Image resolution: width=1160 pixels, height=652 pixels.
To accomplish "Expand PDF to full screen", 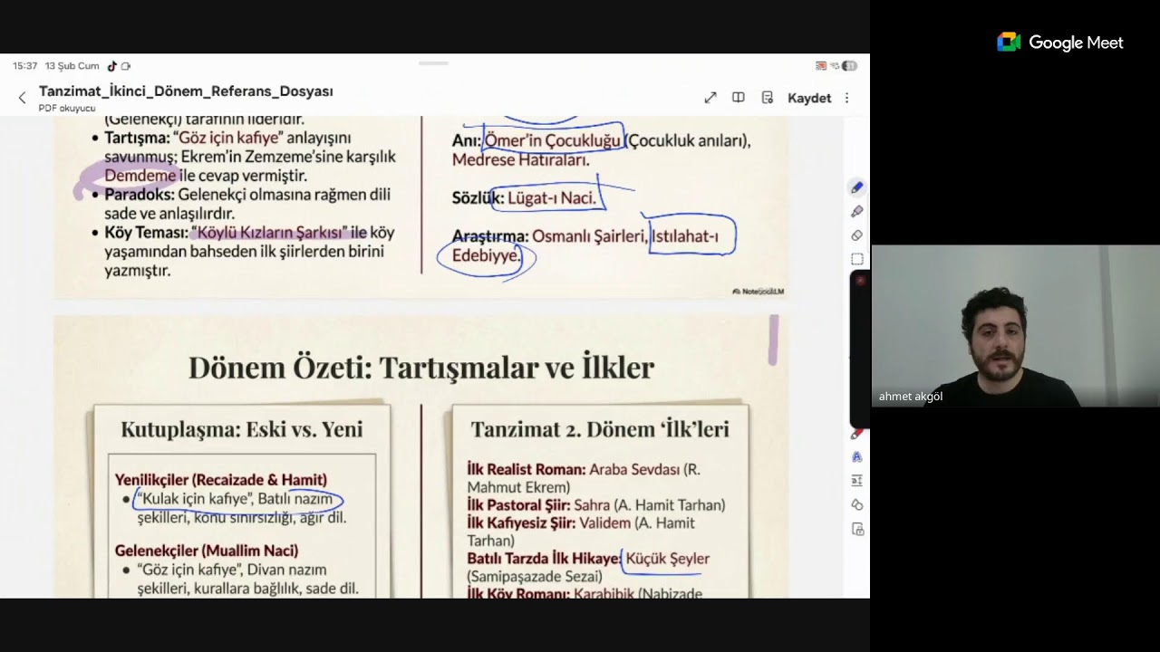I will point(710,98).
